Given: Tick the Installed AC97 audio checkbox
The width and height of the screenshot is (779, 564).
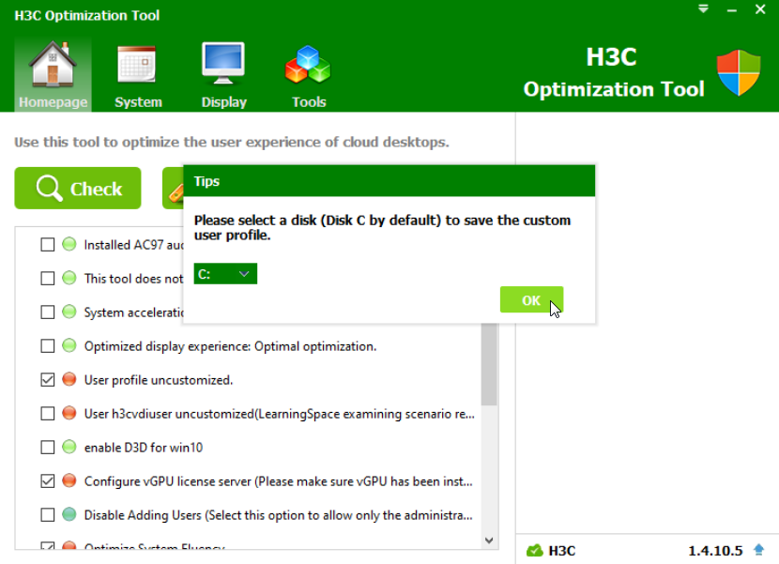Looking at the screenshot, I should click(x=47, y=245).
